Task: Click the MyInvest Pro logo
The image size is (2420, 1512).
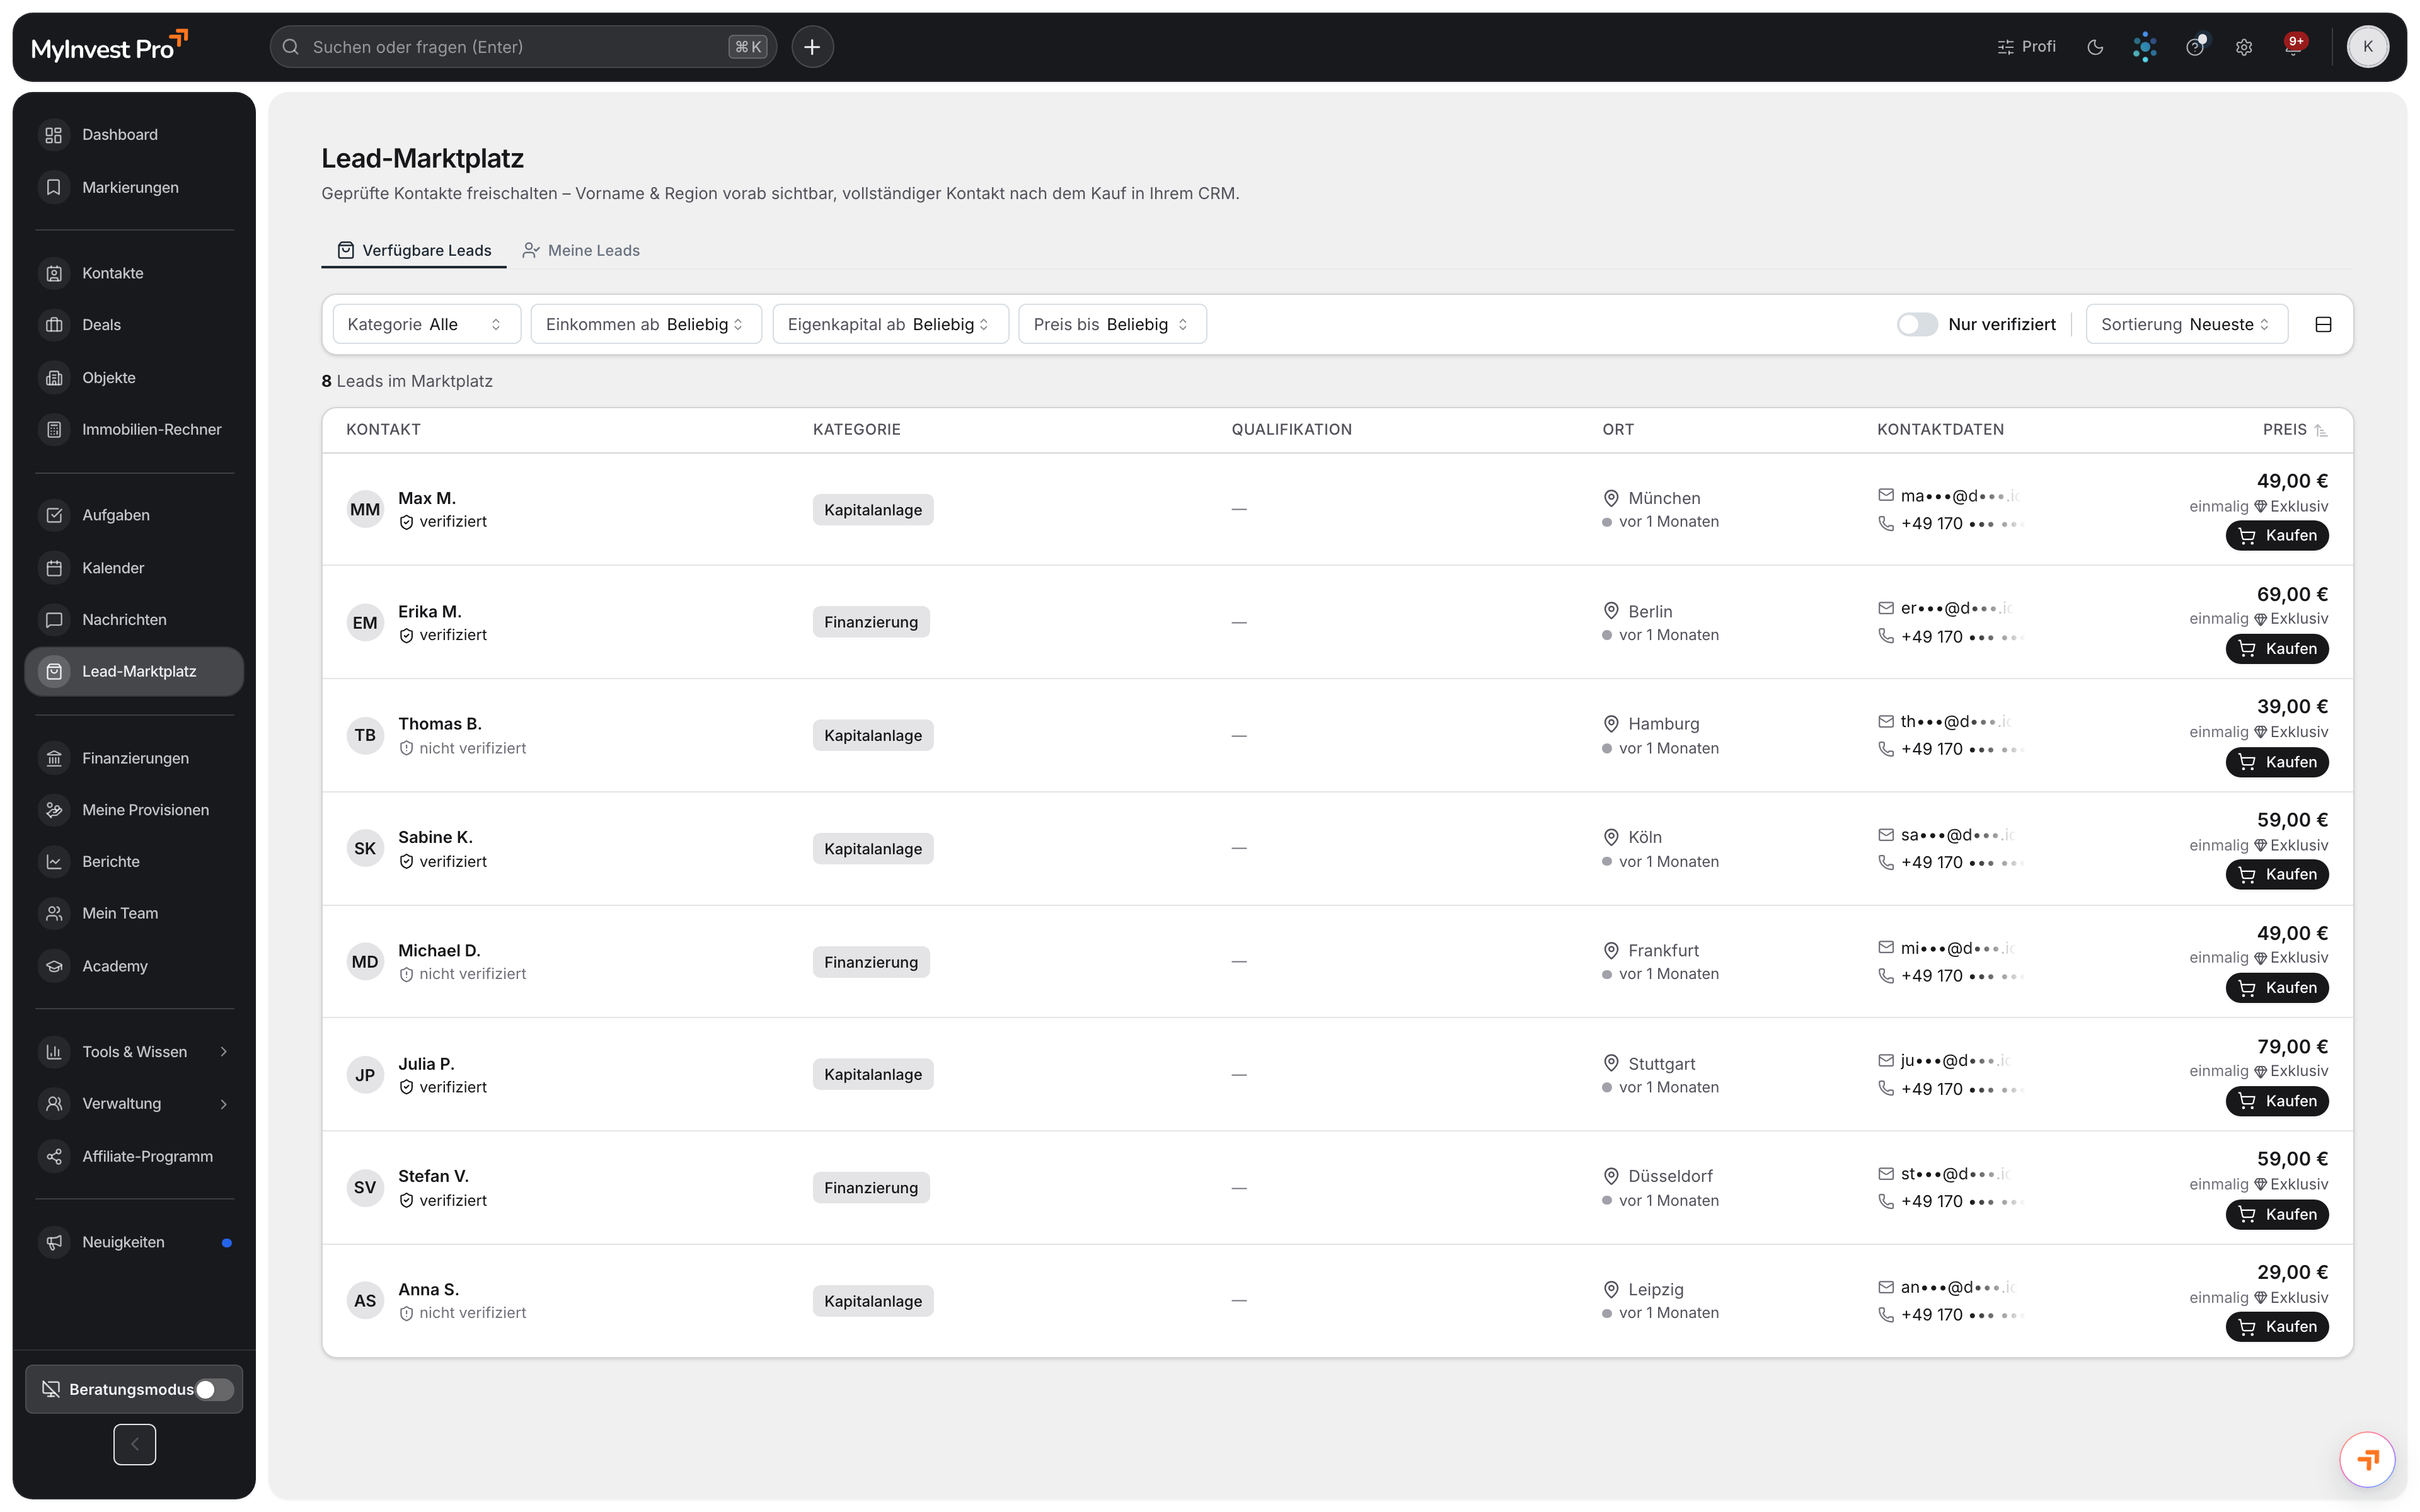Action: click(x=109, y=47)
